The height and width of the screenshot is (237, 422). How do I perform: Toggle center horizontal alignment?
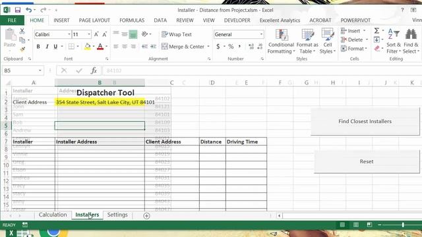click(125, 47)
